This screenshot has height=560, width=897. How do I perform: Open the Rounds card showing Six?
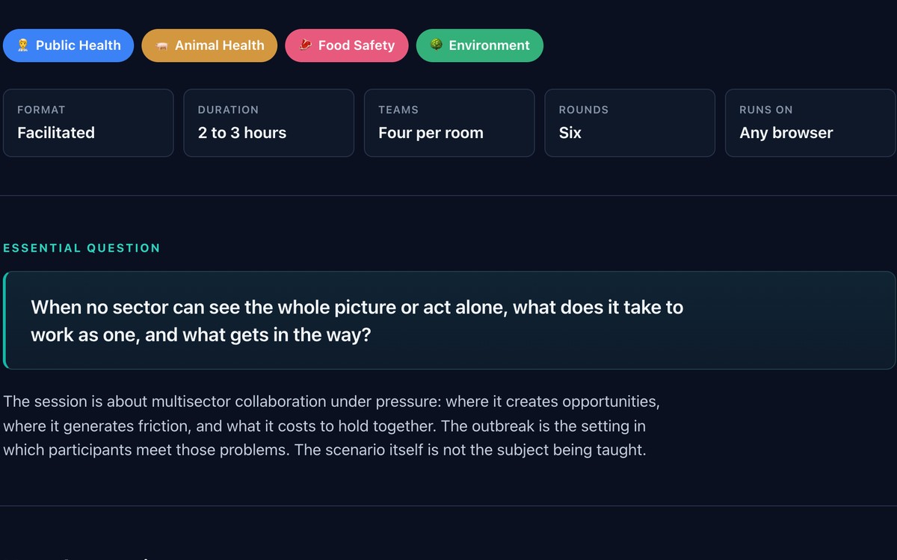630,123
